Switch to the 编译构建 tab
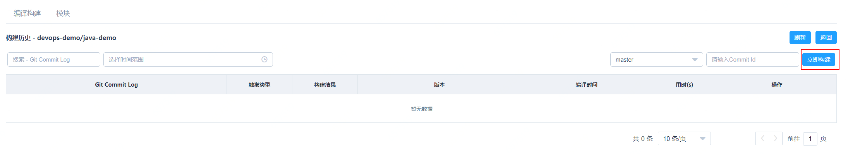Image resolution: width=848 pixels, height=154 pixels. click(27, 13)
